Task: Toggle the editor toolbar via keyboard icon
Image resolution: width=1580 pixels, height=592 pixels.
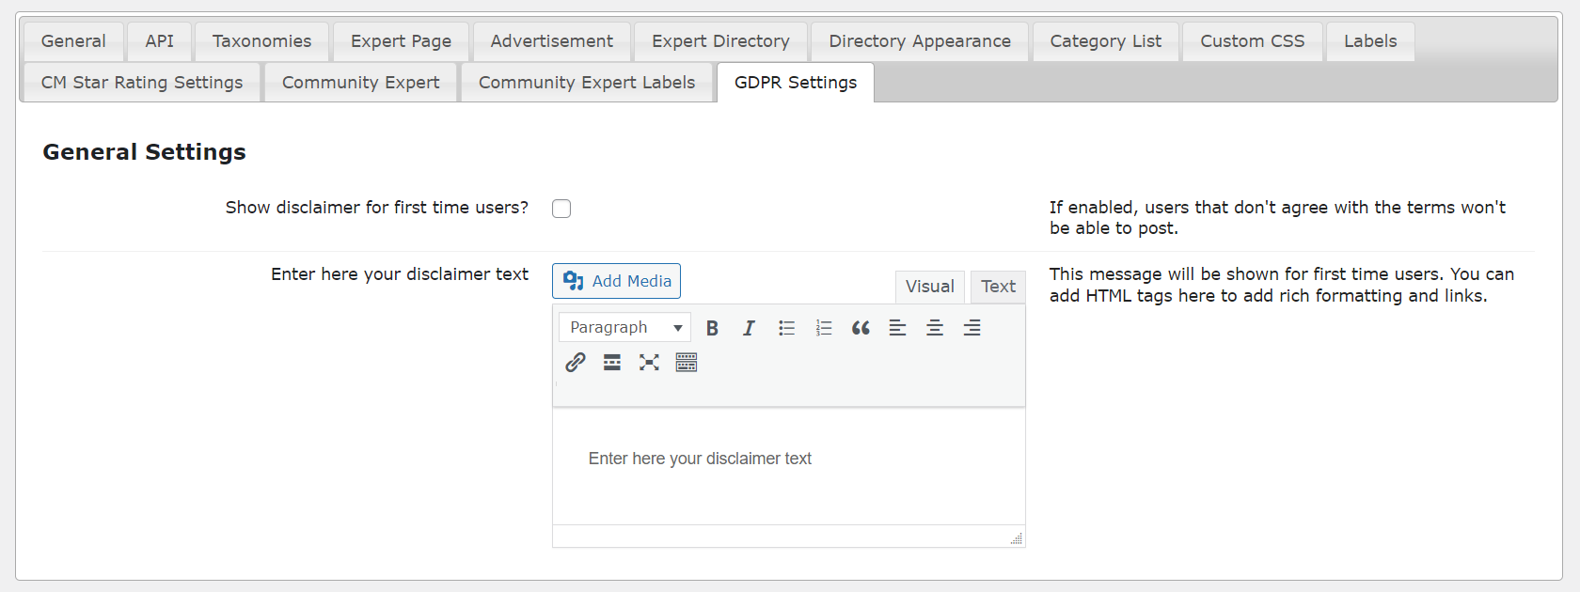Action: [687, 363]
